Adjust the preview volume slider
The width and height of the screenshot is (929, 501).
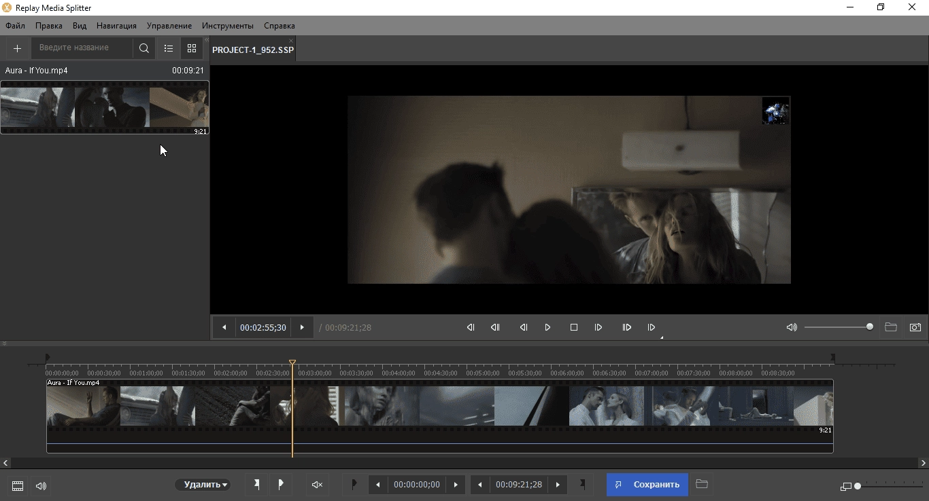click(x=839, y=327)
